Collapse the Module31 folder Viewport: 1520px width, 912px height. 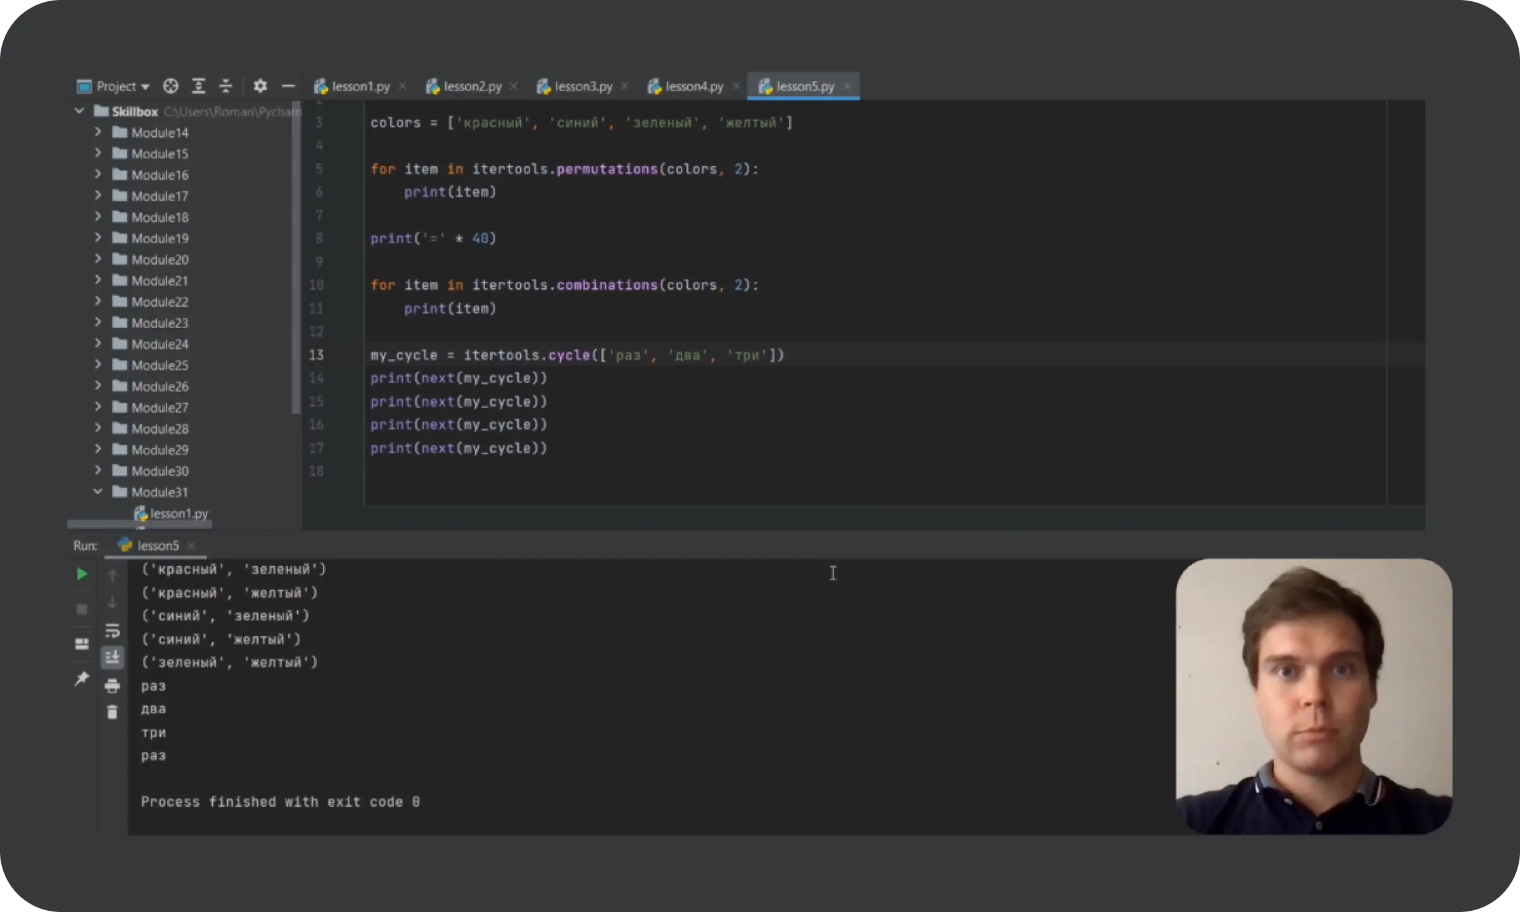98,491
